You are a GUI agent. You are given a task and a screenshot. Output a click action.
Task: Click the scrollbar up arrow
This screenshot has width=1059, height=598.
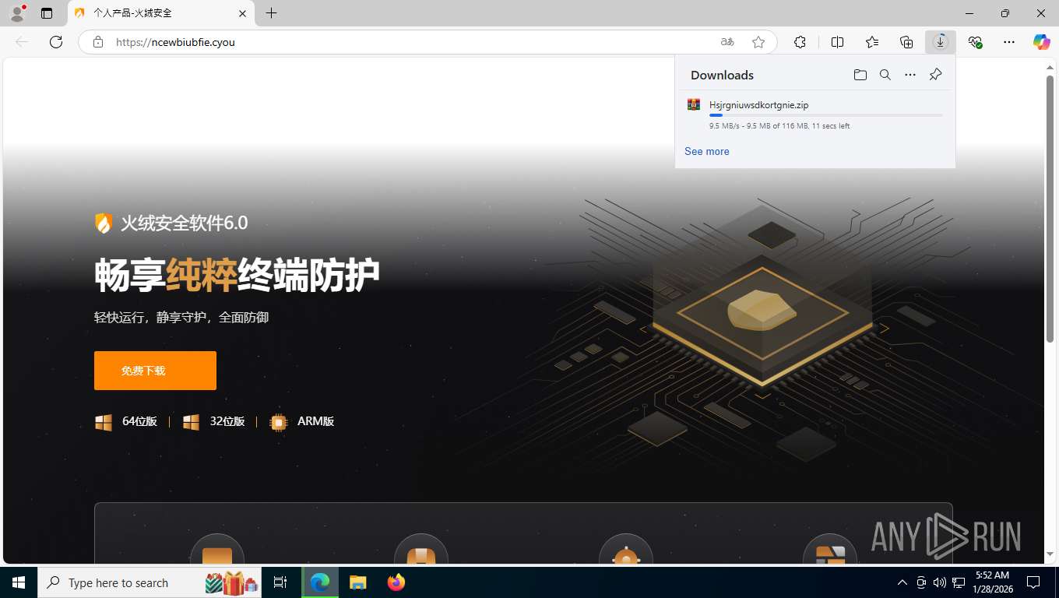coord(1050,67)
